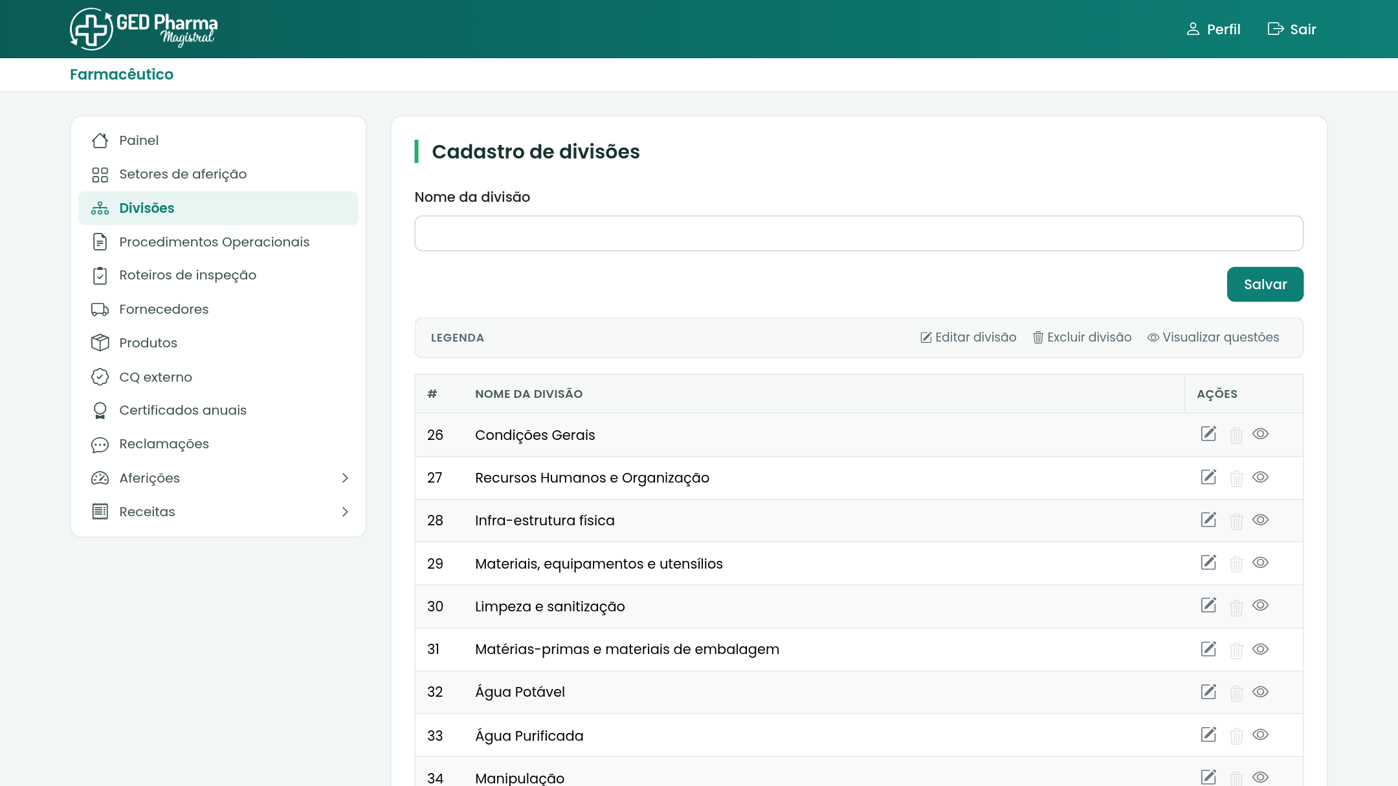Edit Materiais, equipamentos e utensílios division
1398x786 pixels.
coord(1208,562)
